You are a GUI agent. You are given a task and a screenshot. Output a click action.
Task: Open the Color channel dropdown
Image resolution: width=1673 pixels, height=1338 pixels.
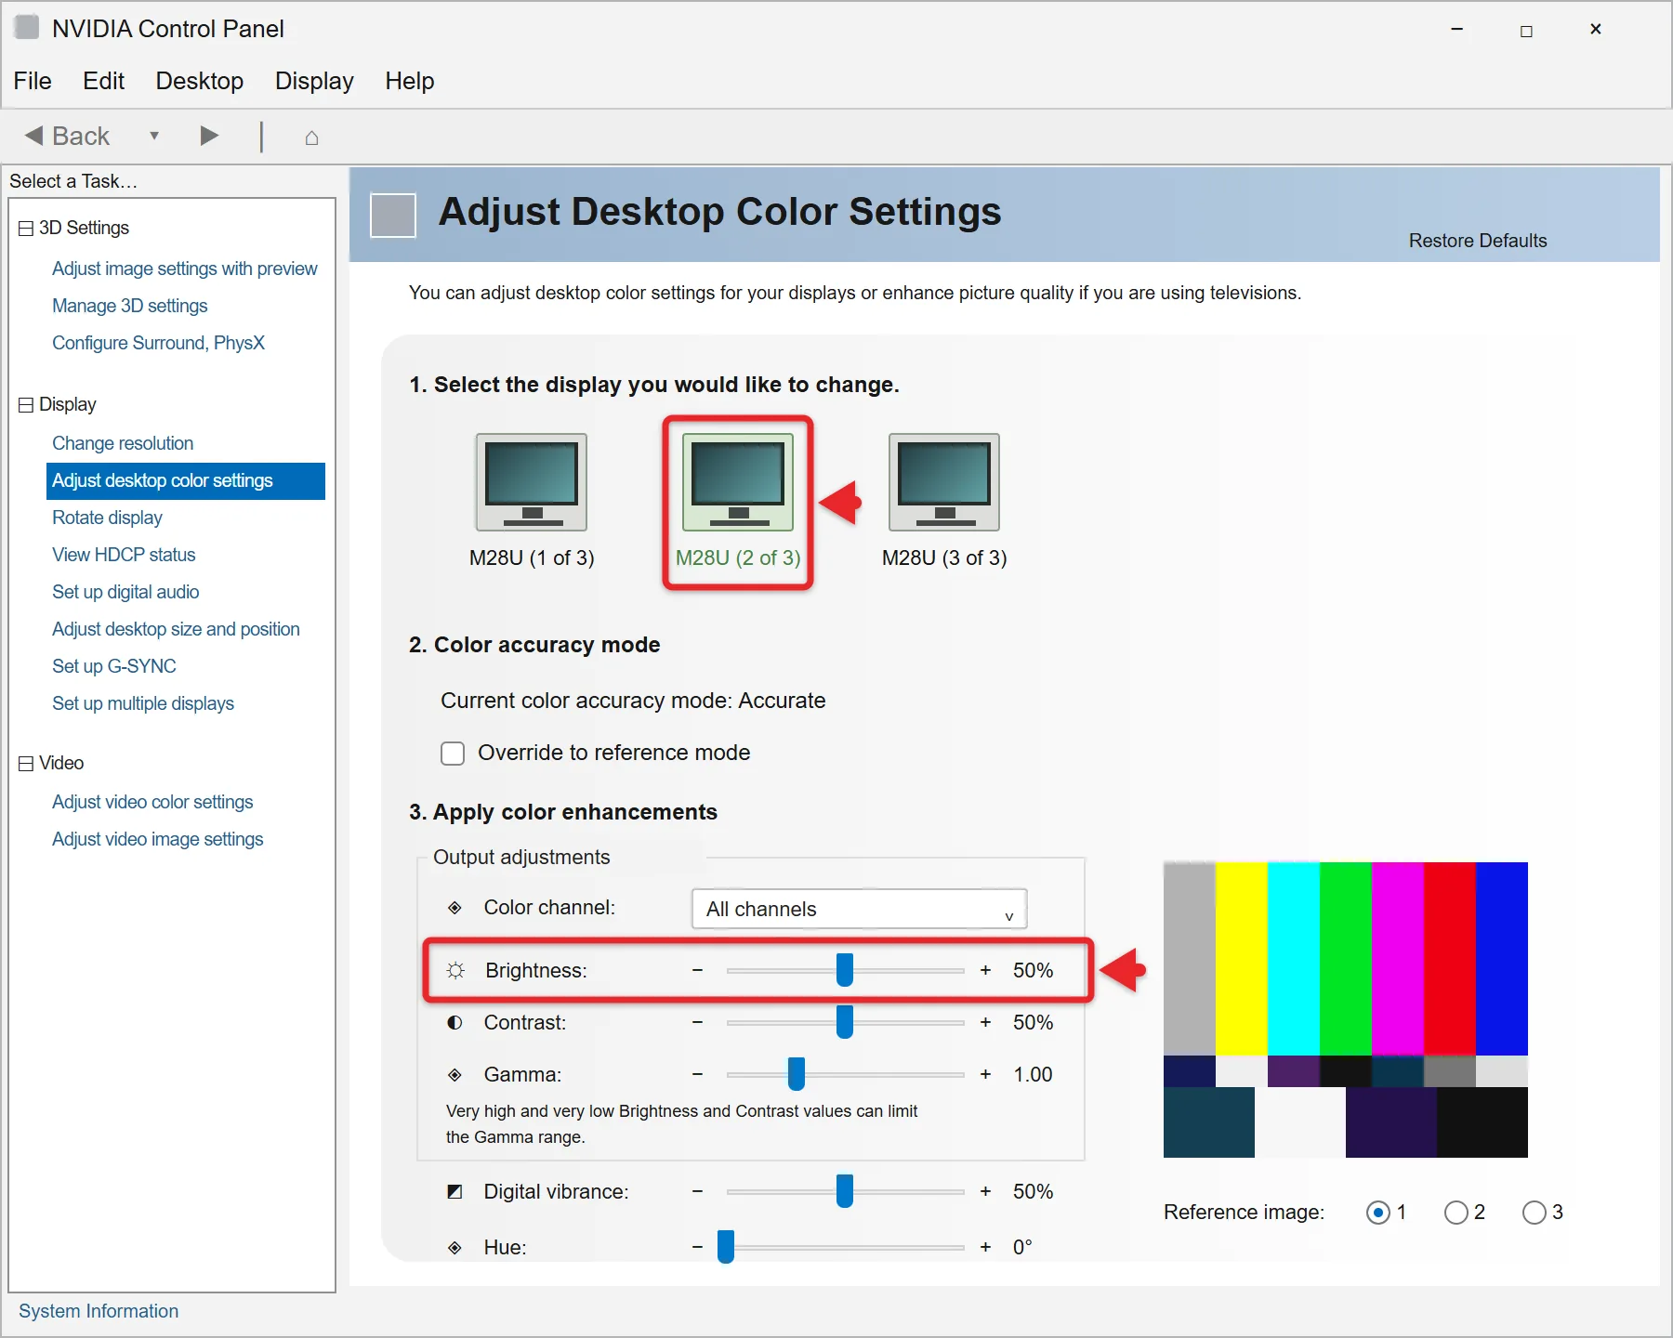860,909
